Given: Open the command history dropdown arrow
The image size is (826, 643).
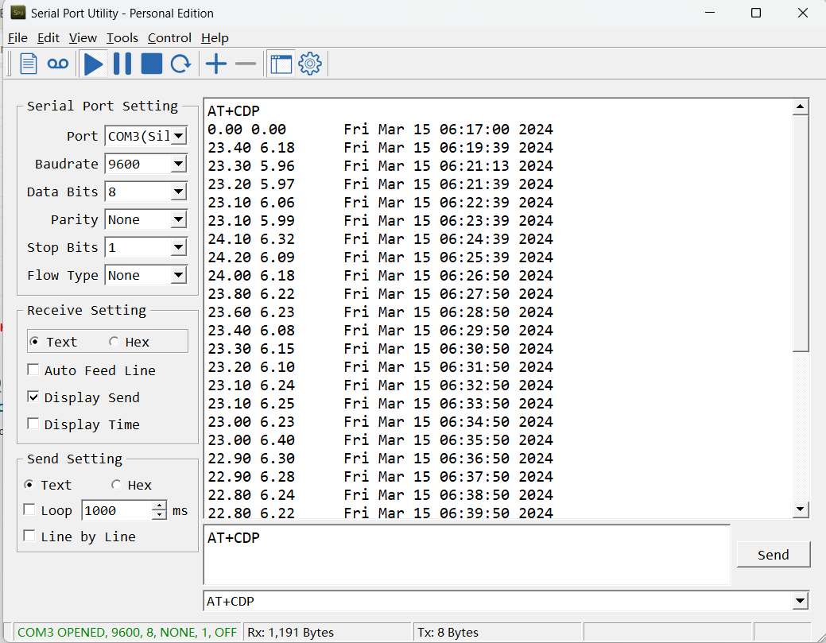Looking at the screenshot, I should click(x=800, y=601).
